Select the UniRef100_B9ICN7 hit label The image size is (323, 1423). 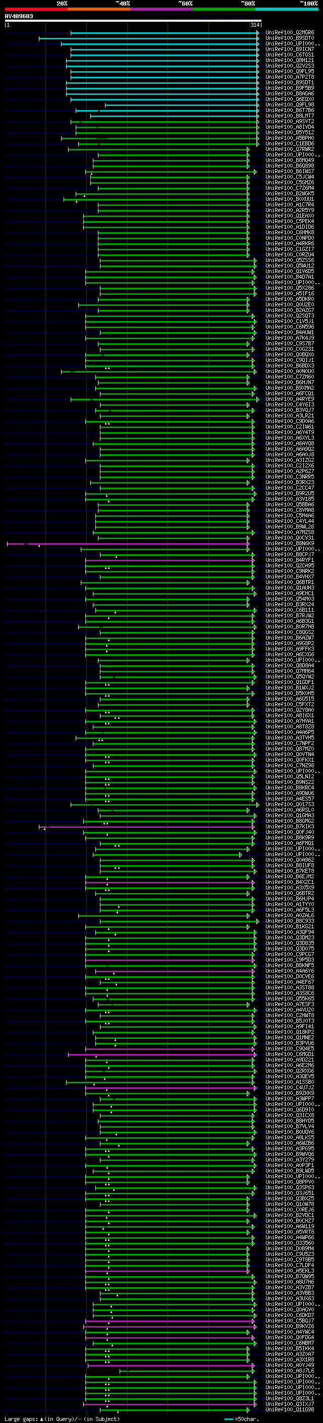(290, 49)
